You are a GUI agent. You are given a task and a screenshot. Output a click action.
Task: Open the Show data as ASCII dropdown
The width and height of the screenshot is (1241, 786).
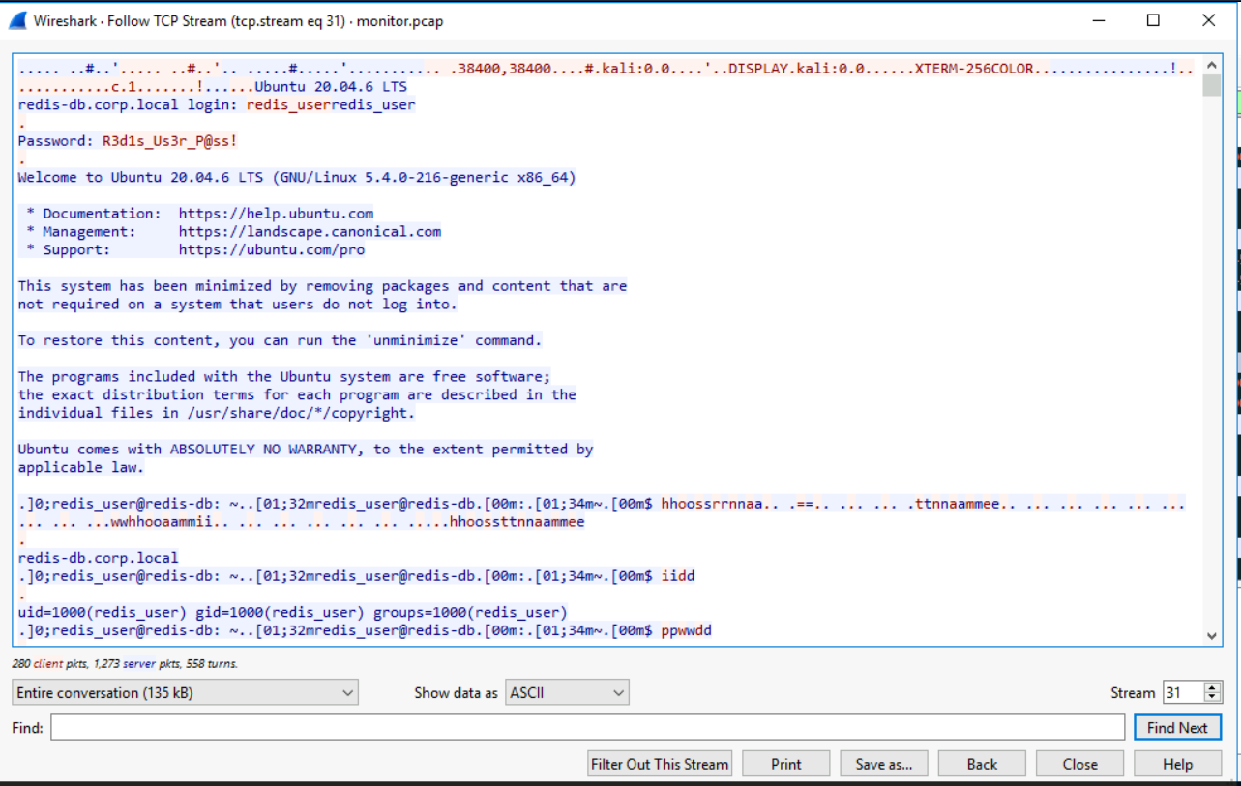567,692
